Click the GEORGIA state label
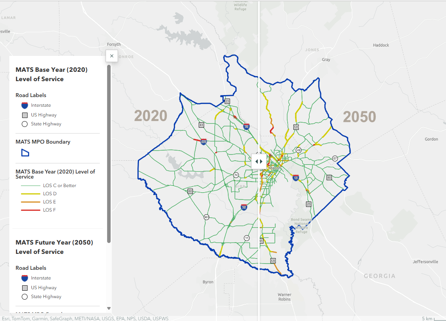Image resolution: width=446 pixels, height=321 pixels. click(x=380, y=276)
